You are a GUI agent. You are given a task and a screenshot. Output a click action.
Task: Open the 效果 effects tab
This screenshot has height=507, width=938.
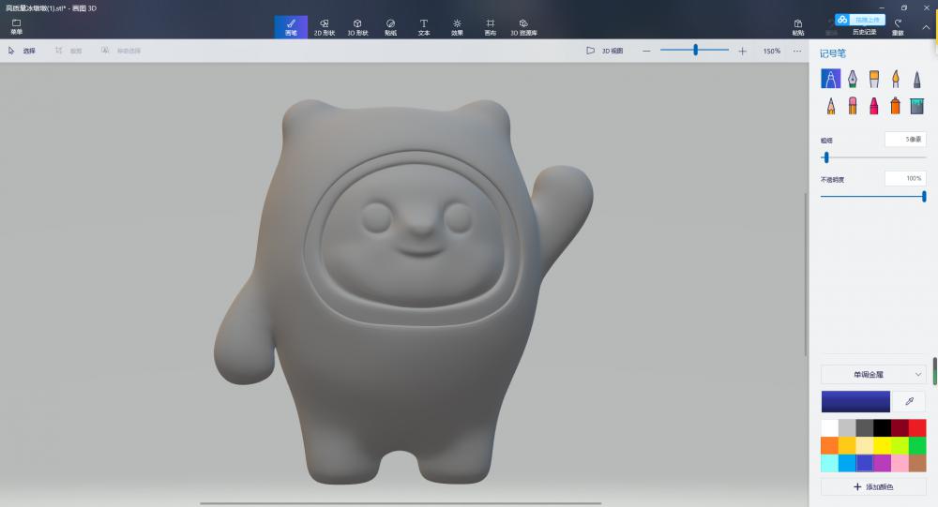(457, 27)
